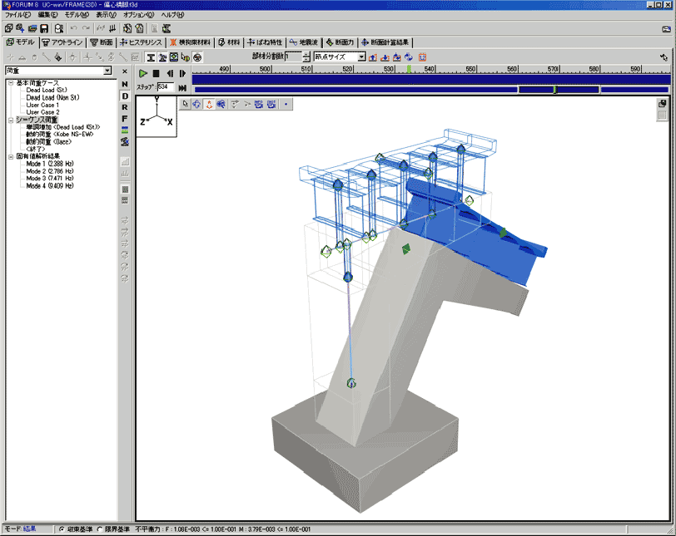The height and width of the screenshot is (536, 676).
Task: Collapse the 固有値解析結果 tree node
Action: [10, 156]
